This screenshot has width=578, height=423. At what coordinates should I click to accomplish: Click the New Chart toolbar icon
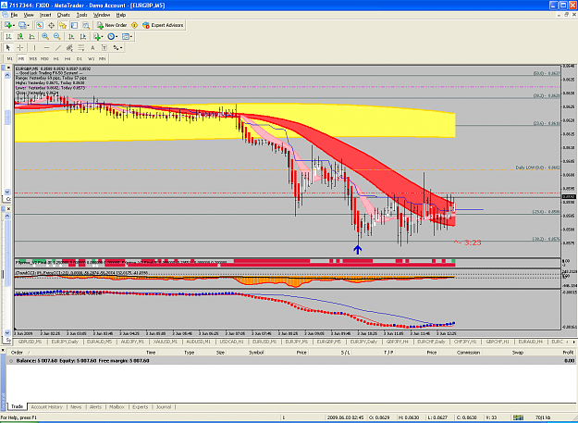(x=8, y=25)
